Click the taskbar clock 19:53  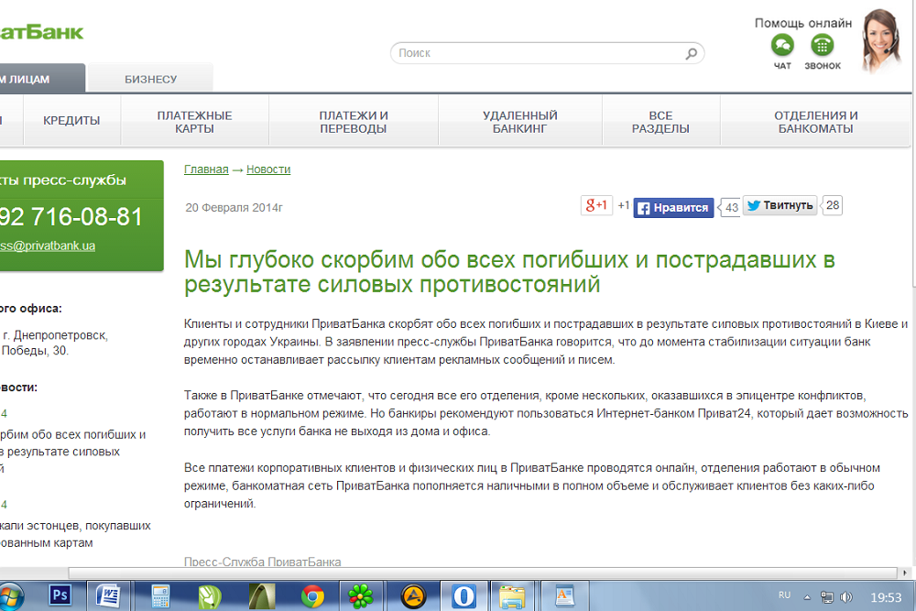point(886,597)
